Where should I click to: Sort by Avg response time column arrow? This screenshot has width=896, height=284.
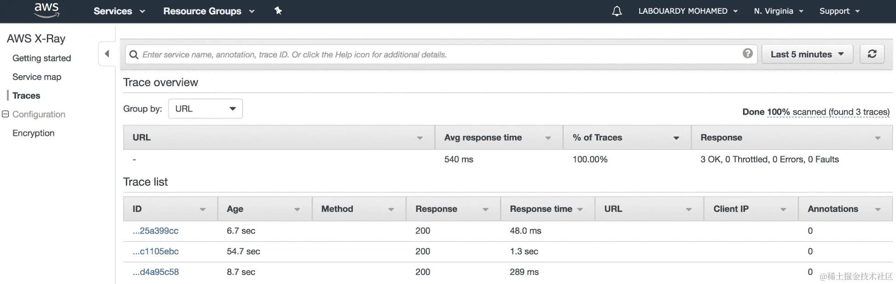548,138
